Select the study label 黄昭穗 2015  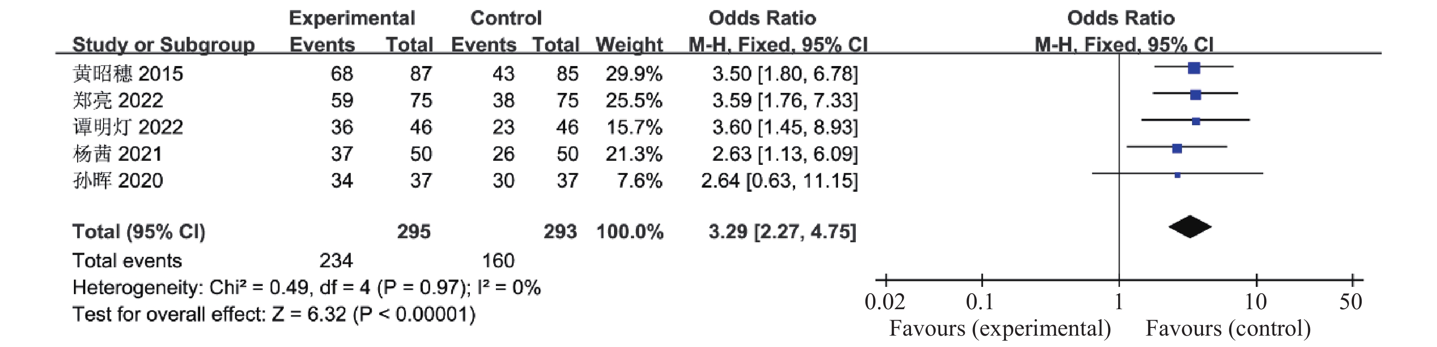pyautogui.click(x=128, y=73)
